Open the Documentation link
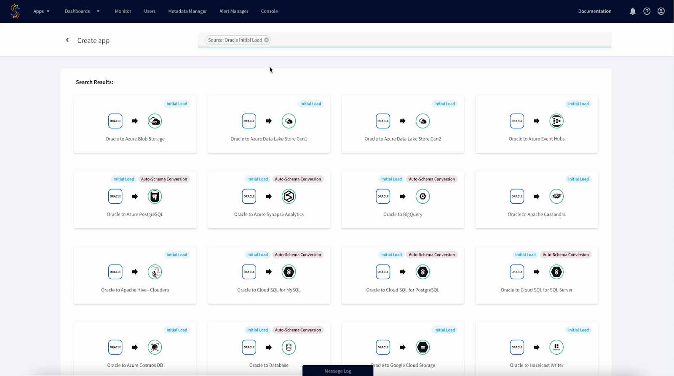This screenshot has width=674, height=376. (595, 11)
